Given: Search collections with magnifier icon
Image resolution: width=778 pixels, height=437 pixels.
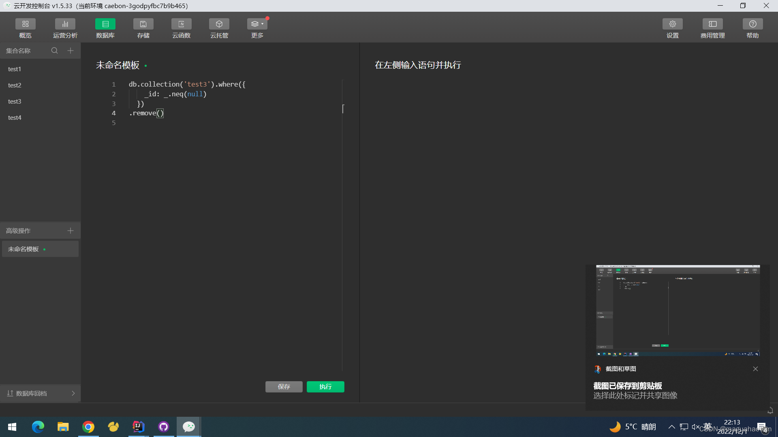Looking at the screenshot, I should pyautogui.click(x=54, y=51).
